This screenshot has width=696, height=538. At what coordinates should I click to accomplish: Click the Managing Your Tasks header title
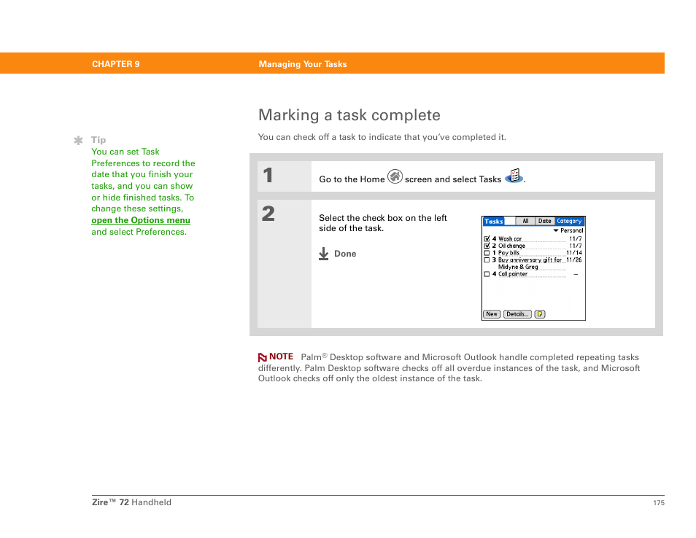pyautogui.click(x=303, y=64)
